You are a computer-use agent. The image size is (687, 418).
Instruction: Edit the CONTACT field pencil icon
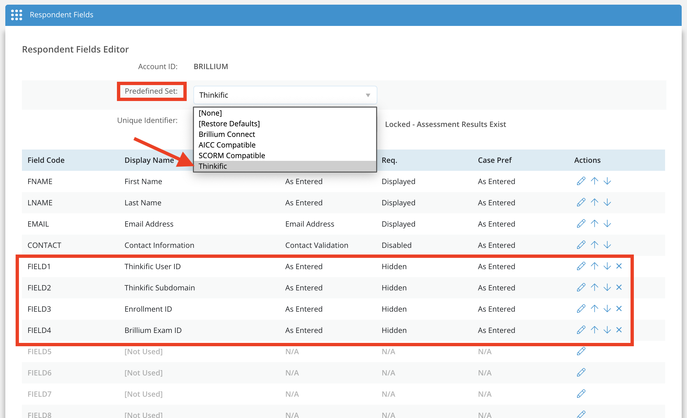[581, 245]
